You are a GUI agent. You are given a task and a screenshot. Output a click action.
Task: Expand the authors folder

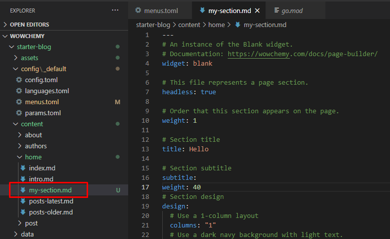click(x=36, y=146)
